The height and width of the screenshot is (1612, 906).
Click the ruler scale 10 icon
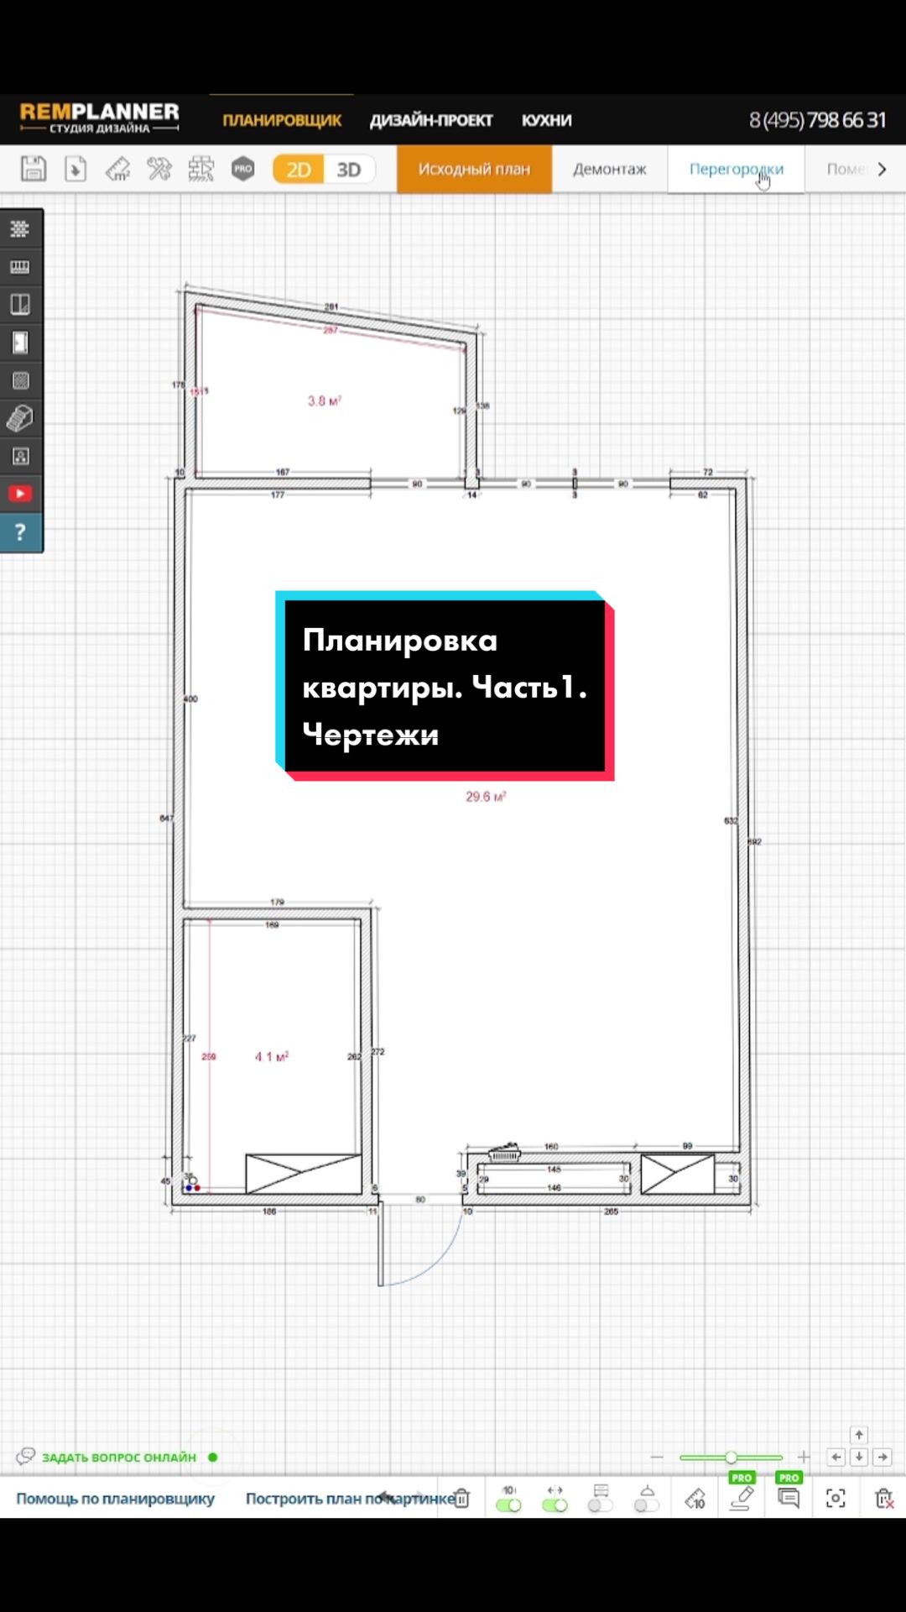pyautogui.click(x=695, y=1499)
